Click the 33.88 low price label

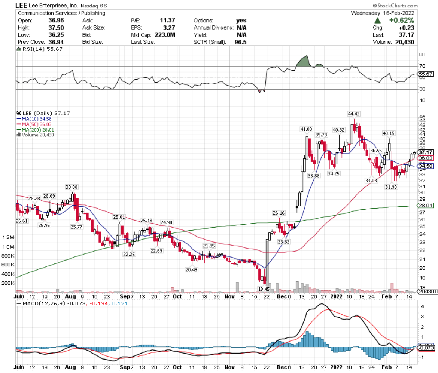pyautogui.click(x=314, y=176)
